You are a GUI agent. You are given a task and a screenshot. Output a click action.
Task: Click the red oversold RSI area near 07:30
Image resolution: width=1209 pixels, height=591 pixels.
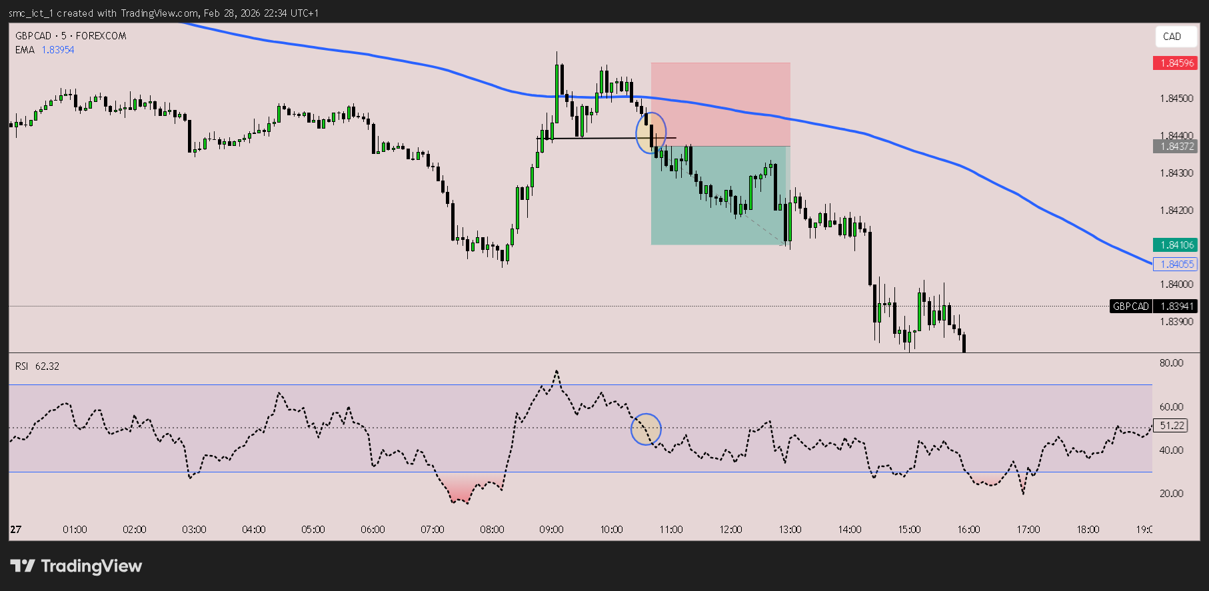click(x=460, y=490)
